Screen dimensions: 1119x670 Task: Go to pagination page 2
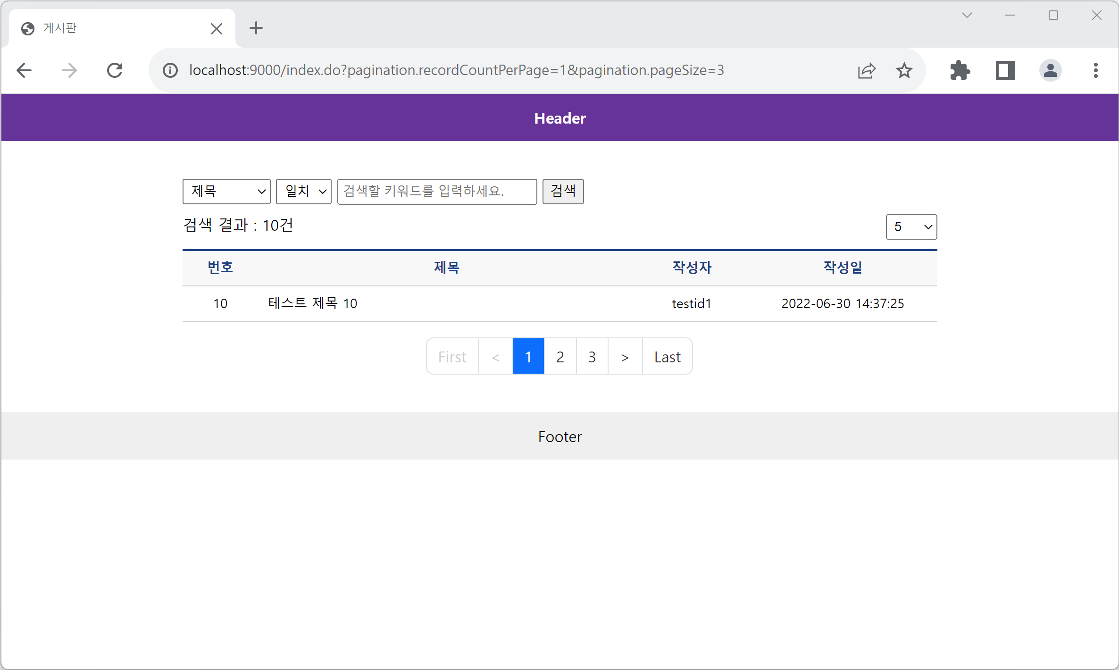[560, 357]
